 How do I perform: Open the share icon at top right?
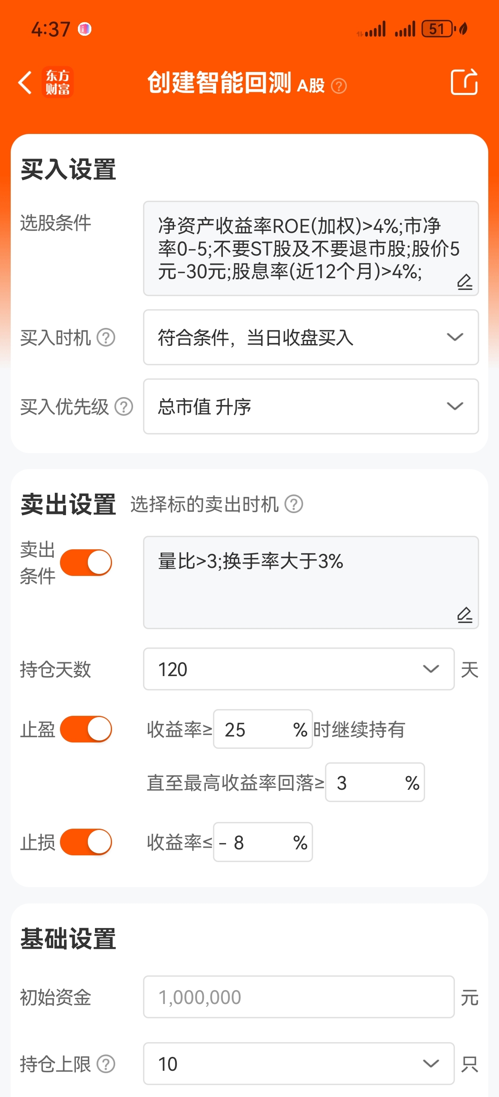click(x=464, y=82)
